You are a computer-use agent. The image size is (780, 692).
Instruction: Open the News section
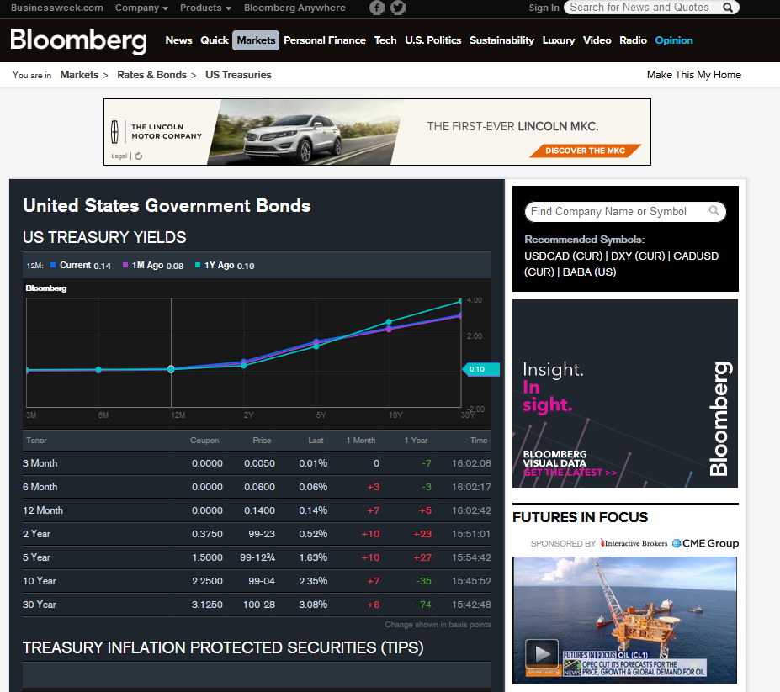click(178, 40)
